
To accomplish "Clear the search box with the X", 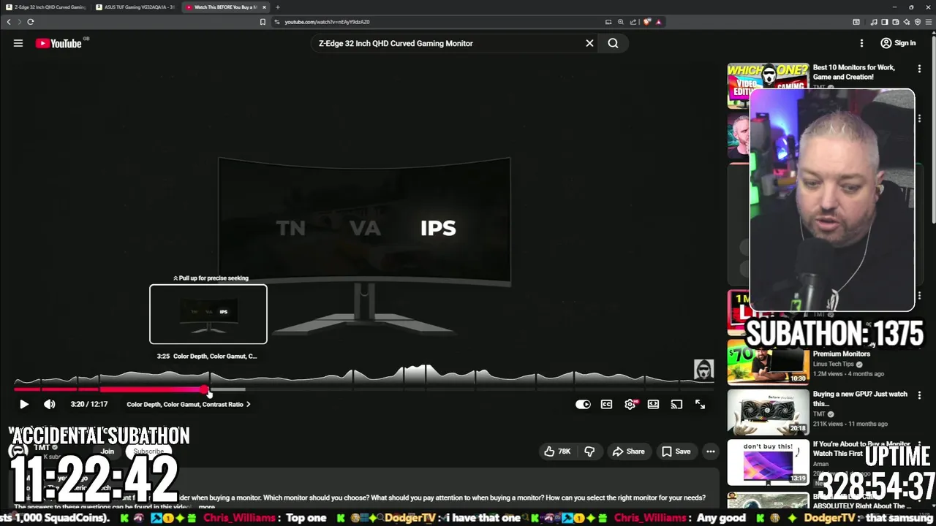I will [x=589, y=43].
